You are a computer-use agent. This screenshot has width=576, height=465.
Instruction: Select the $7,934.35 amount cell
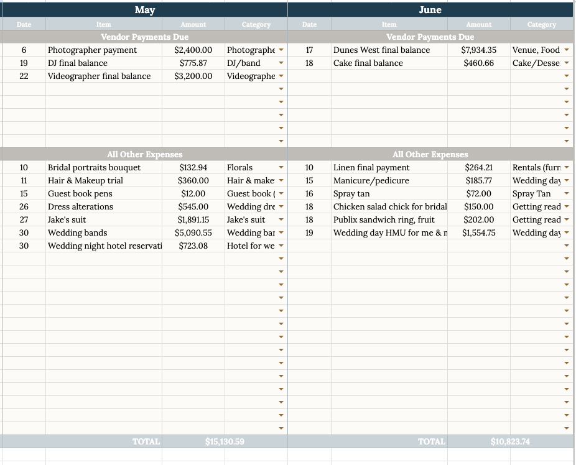pyautogui.click(x=479, y=50)
